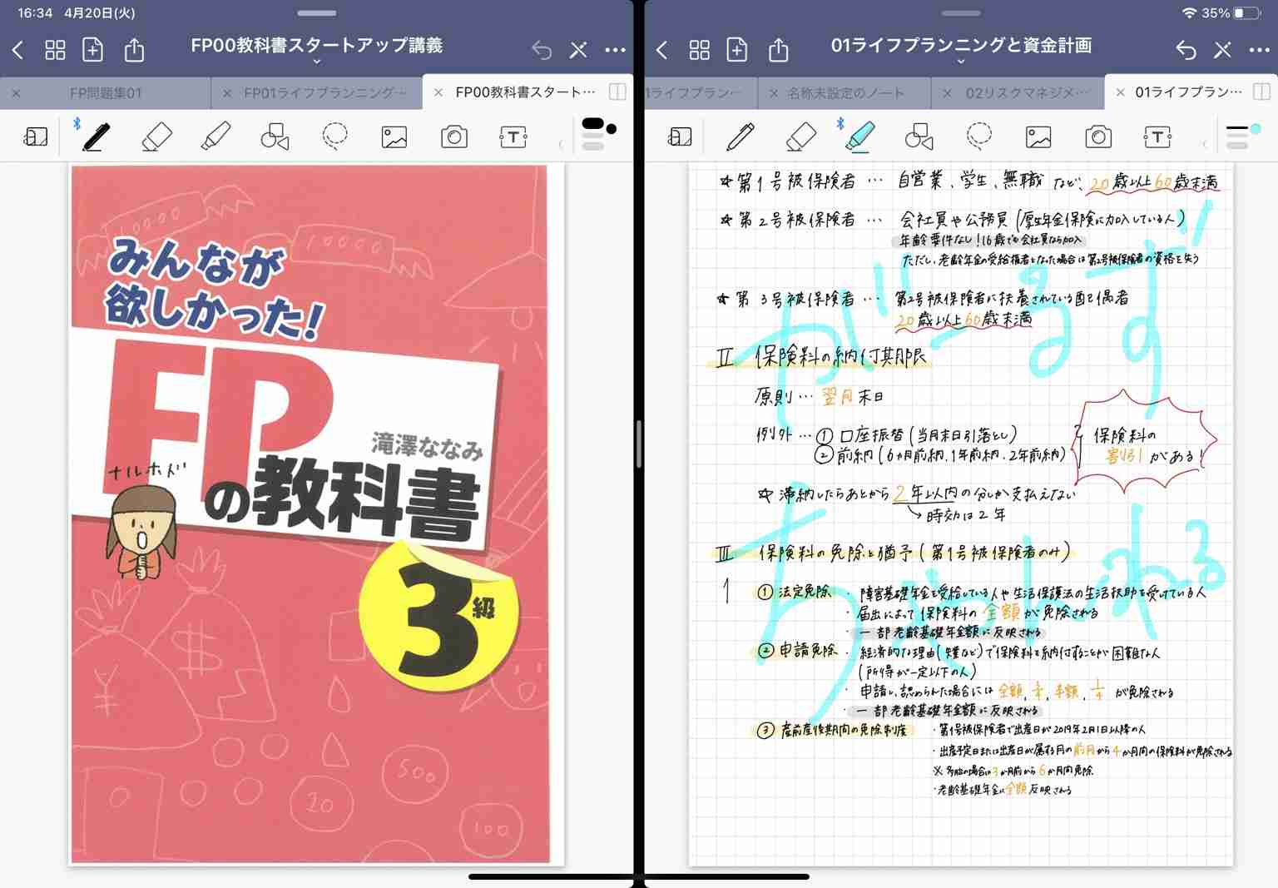This screenshot has width=1278, height=888.
Task: Select the Highlighter tool in left toolbar
Action: click(216, 136)
